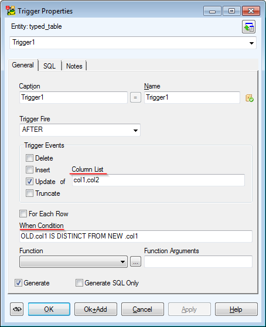Click the entity navigation icon near typed_table
The image size is (266, 327).
248,27
